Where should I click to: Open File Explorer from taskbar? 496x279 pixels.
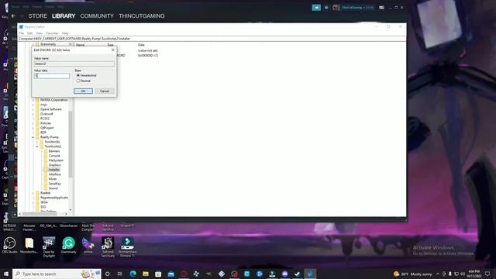[x=146, y=274]
